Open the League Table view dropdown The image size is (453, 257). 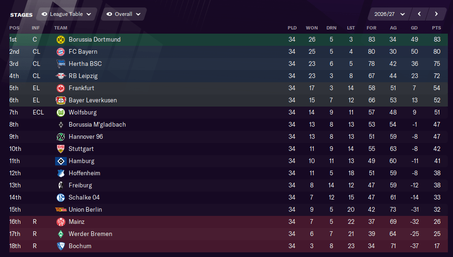click(x=67, y=14)
